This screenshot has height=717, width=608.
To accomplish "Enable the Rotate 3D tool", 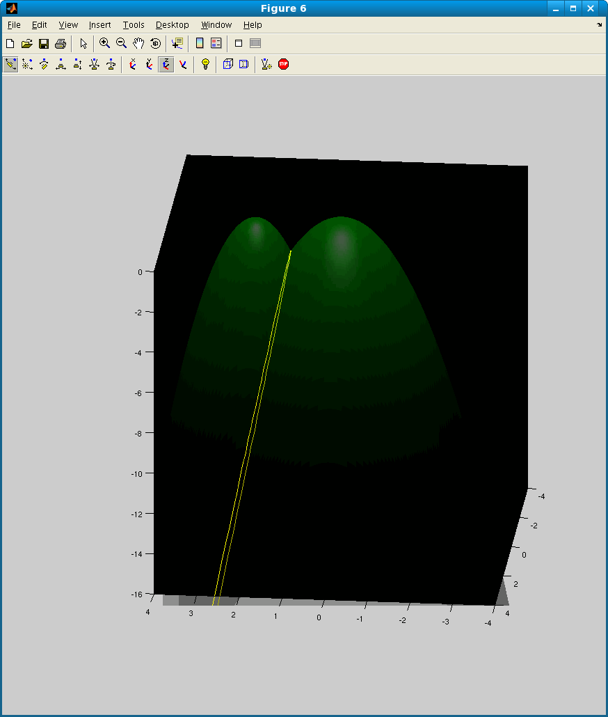I will click(155, 43).
